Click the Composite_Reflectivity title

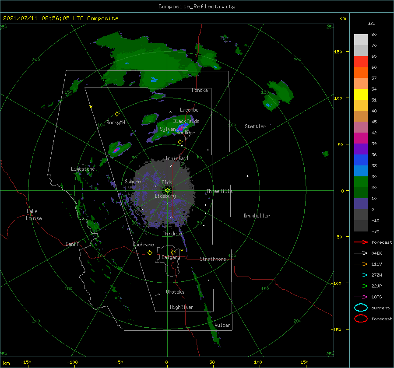click(197, 7)
